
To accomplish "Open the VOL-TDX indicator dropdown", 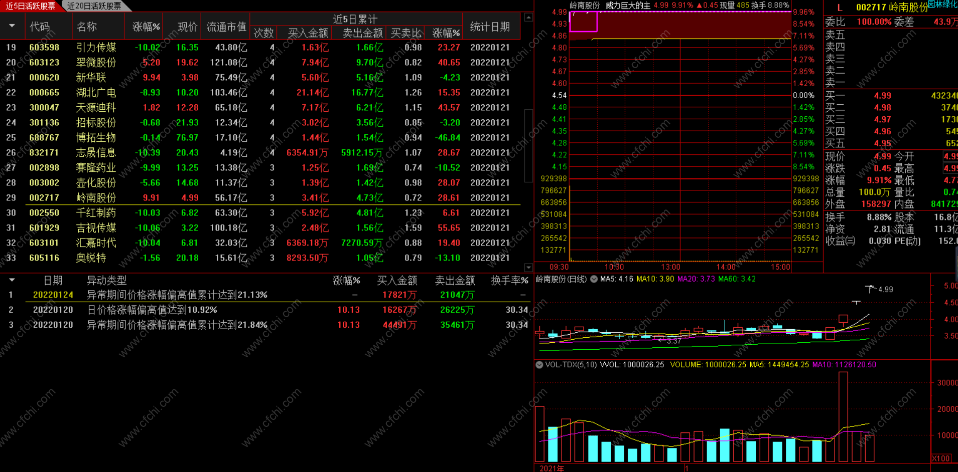I will [x=539, y=365].
